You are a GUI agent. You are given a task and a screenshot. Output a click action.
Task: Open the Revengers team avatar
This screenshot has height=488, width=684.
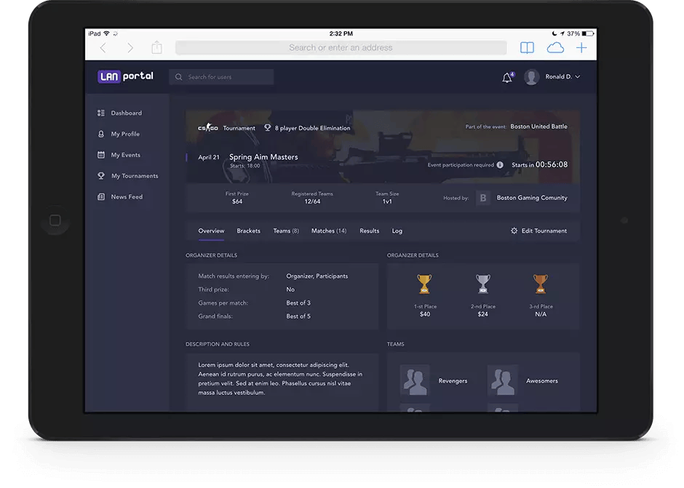tap(415, 380)
